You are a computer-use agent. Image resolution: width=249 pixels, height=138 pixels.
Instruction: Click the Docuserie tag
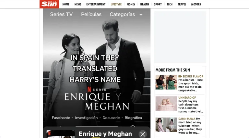click(111, 118)
